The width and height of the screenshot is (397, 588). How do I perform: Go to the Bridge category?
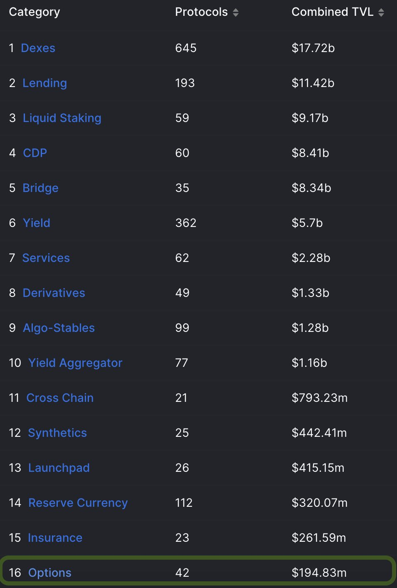point(40,188)
